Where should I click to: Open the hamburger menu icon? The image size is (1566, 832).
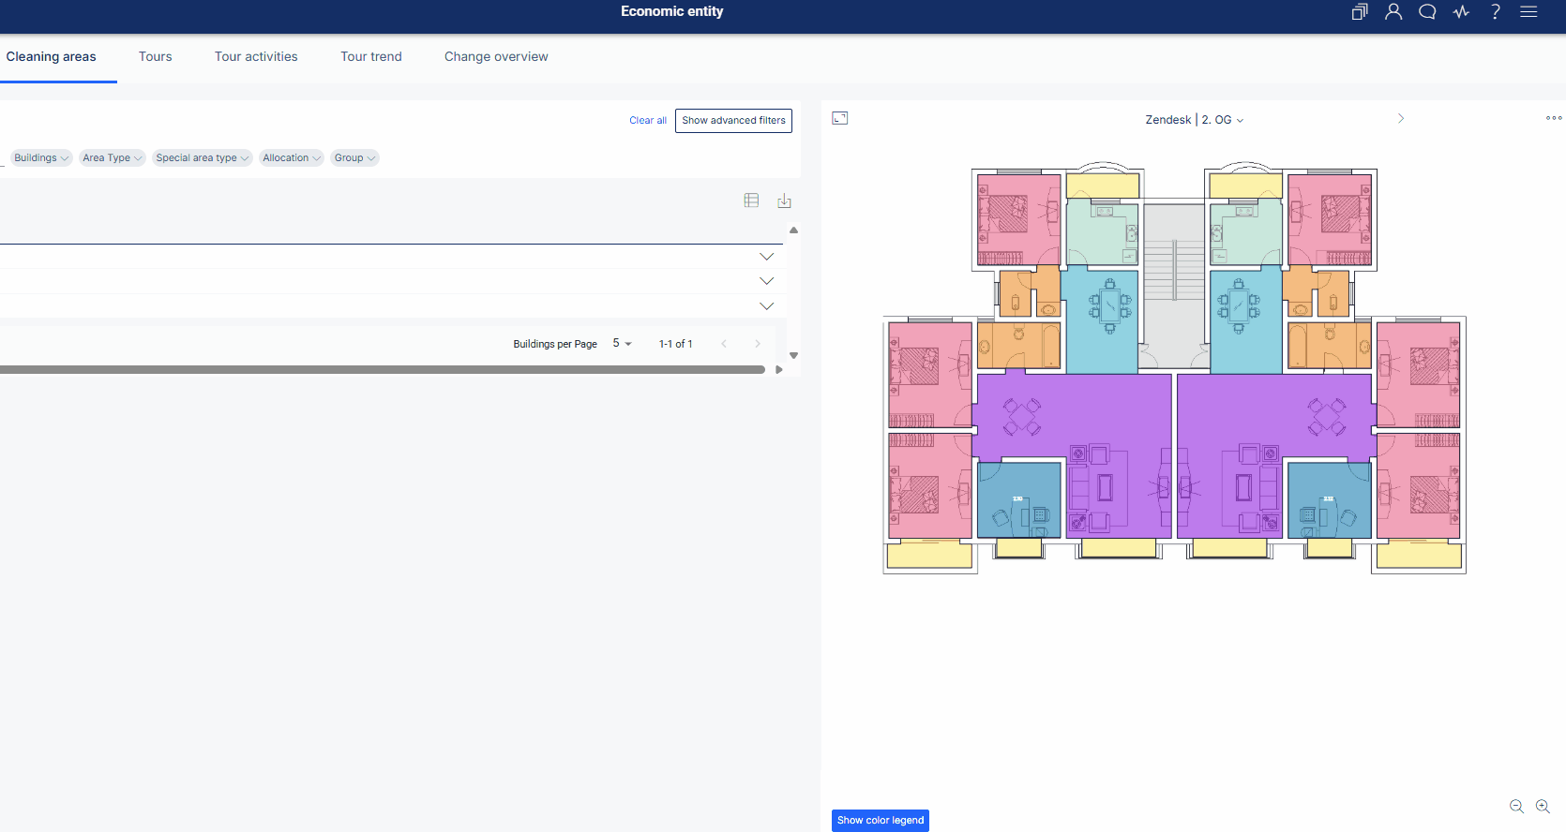(1528, 12)
